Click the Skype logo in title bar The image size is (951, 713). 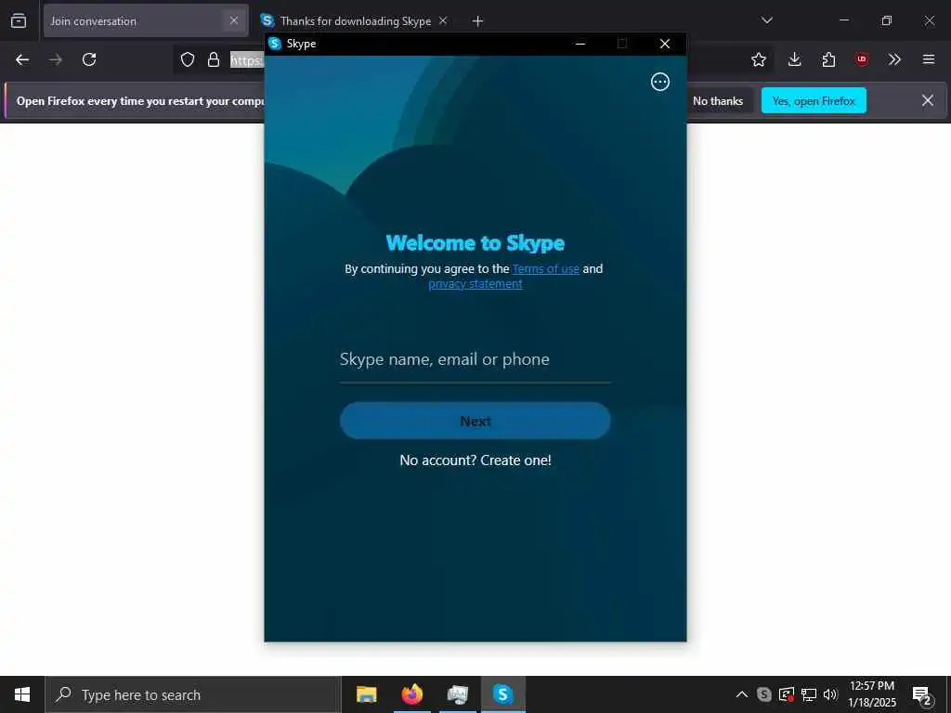(x=275, y=44)
